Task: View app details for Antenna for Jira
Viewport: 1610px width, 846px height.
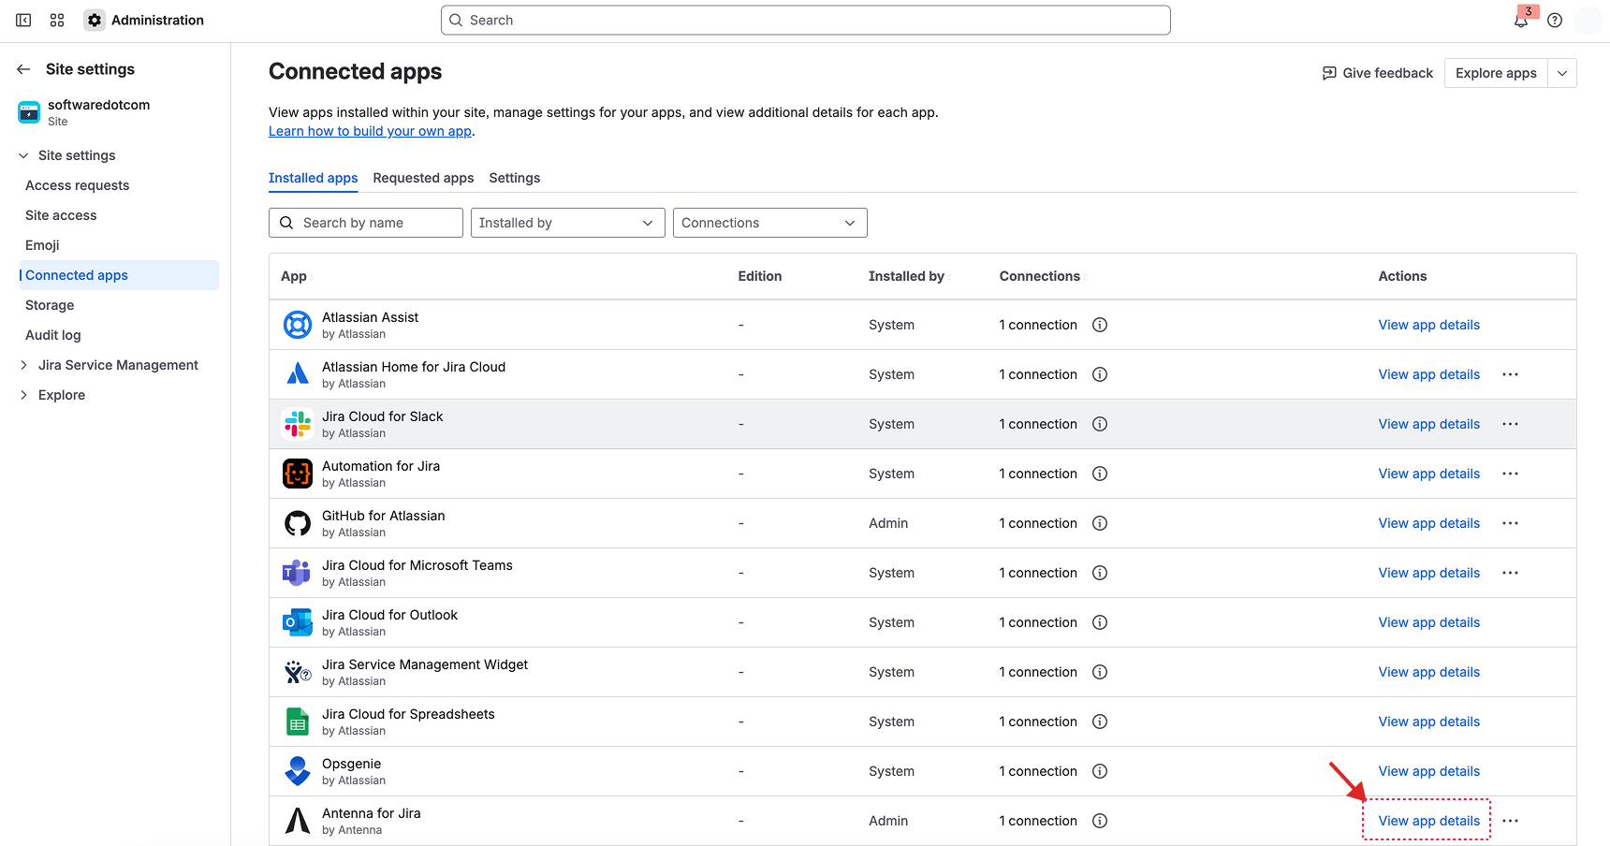Action: 1428,821
